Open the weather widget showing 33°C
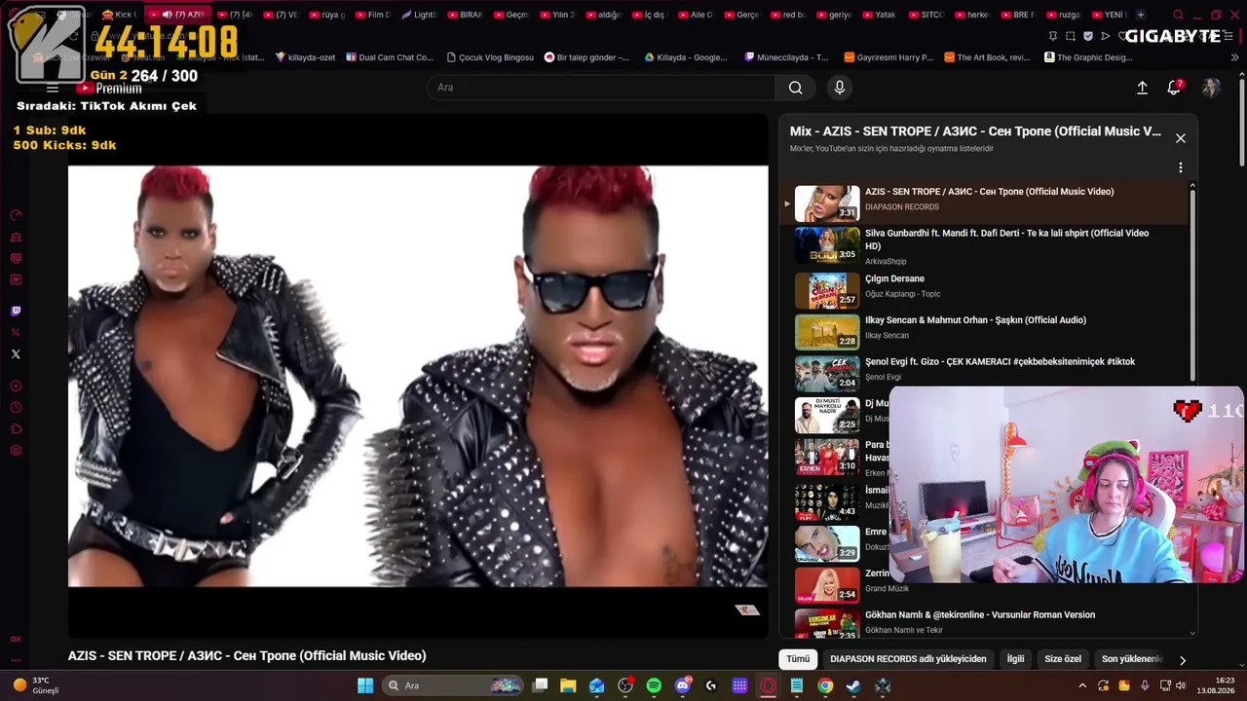The height and width of the screenshot is (701, 1247). tap(37, 685)
